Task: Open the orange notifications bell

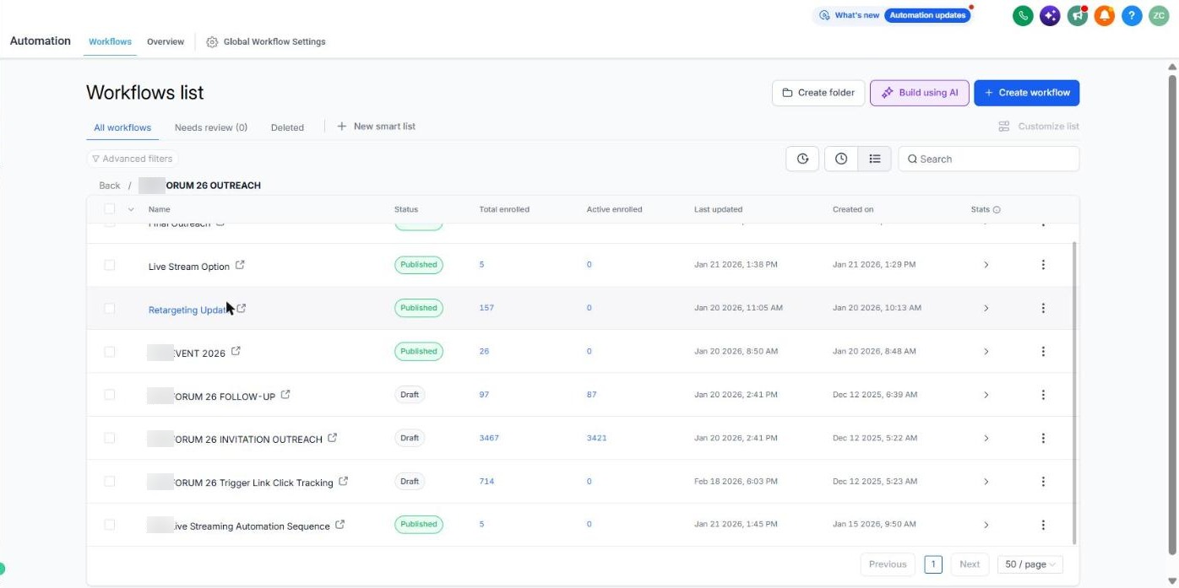Action: coord(1104,15)
